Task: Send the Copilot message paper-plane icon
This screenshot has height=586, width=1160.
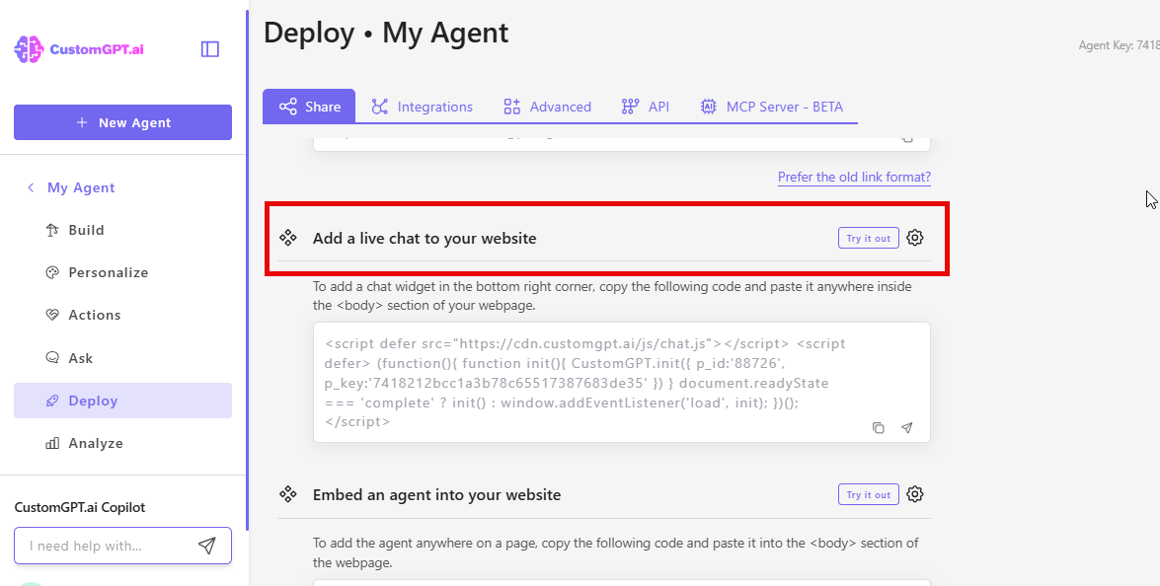Action: pos(207,547)
